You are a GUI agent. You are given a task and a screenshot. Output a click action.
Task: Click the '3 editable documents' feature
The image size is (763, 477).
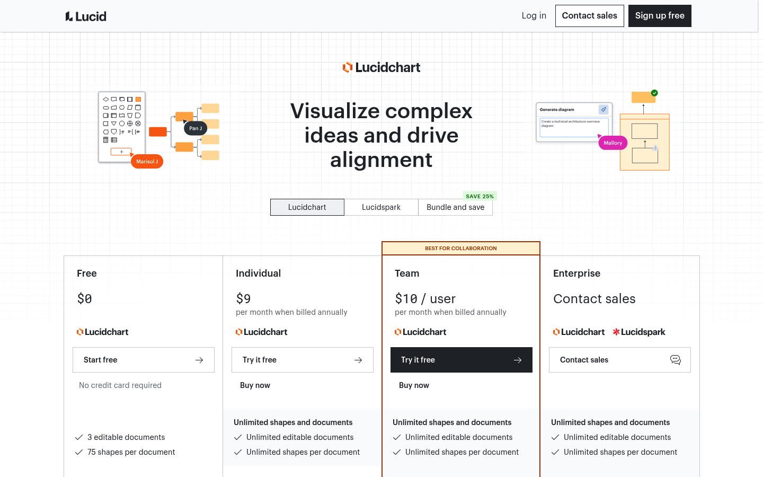click(x=126, y=437)
